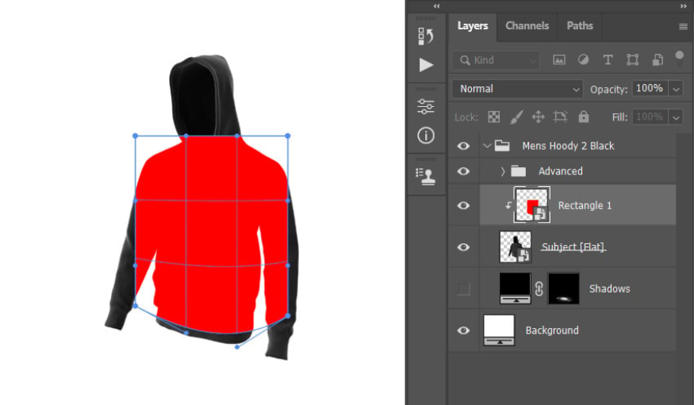Screen dimensions: 694x405
Task: Click the Opacity 100% value field
Action: [650, 89]
